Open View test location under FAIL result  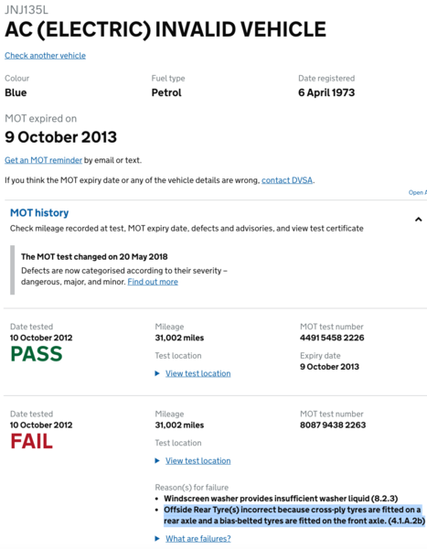pyautogui.click(x=198, y=461)
